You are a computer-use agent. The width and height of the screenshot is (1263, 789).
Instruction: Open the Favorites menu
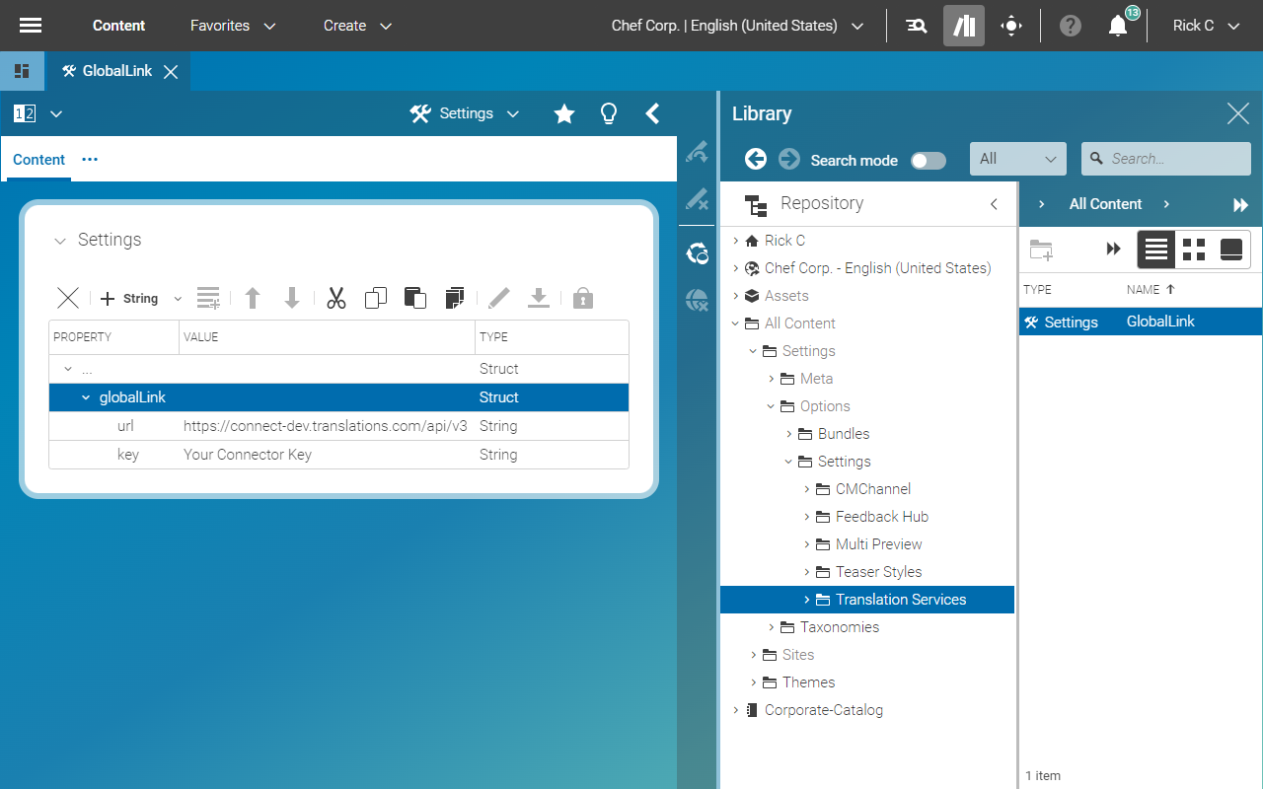(x=233, y=25)
